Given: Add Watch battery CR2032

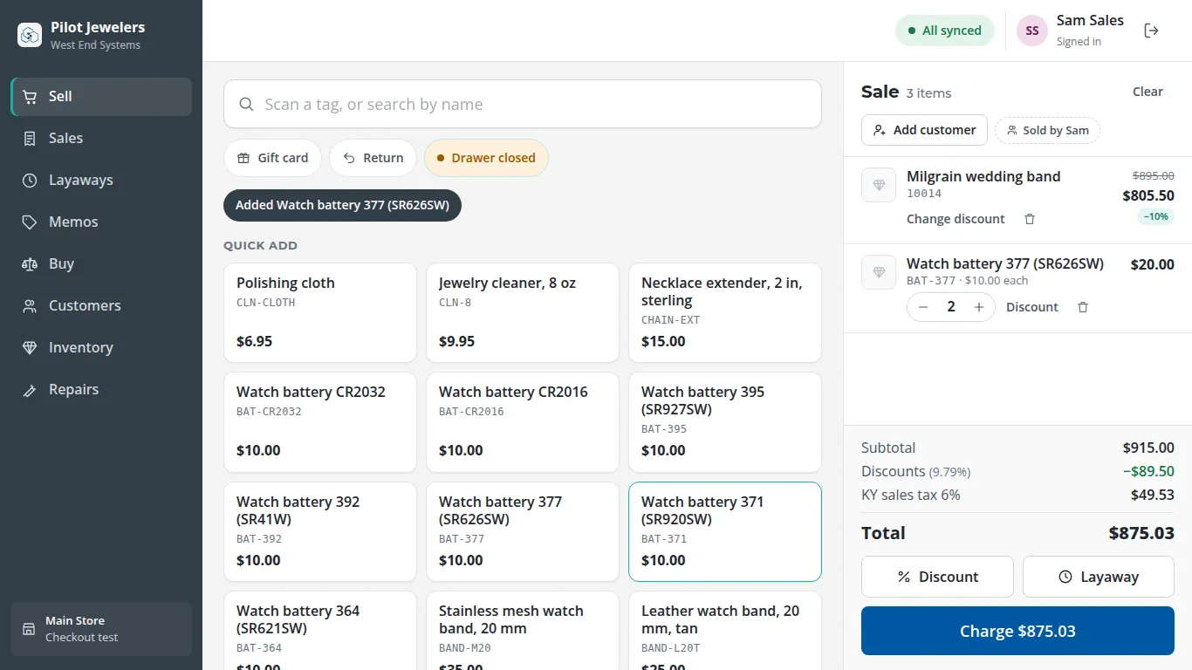Looking at the screenshot, I should [x=320, y=422].
